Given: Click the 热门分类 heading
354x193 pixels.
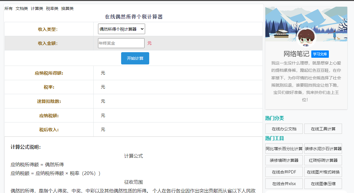Looking at the screenshot, I should coord(274,118).
